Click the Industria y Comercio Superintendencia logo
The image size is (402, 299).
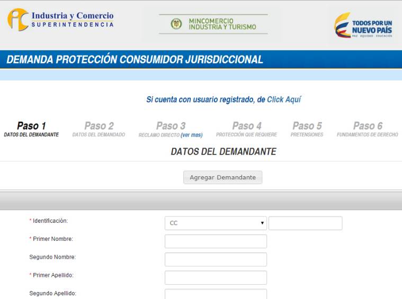(x=60, y=20)
